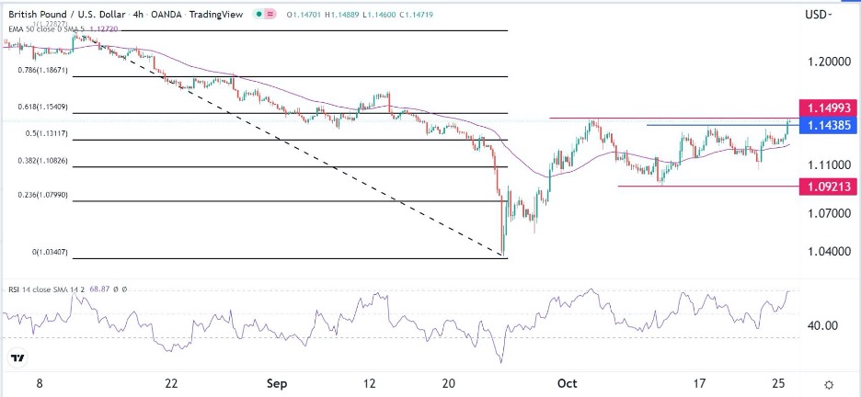Viewport: 861px width, 397px height.
Task: Select the 1.14385 blue price label
Action: 829,126
